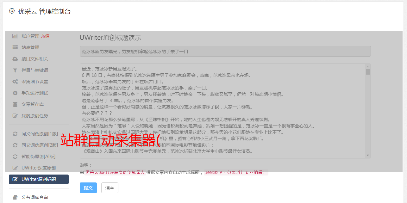Click the red text 优采云UWriter深度原创机器人

[x=115, y=173]
